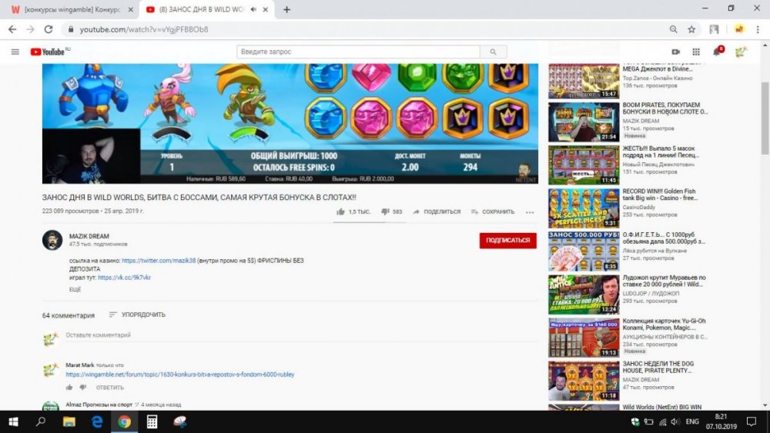The width and height of the screenshot is (770, 433).
Task: Toggle dislike on the video (583)
Action: 386,212
